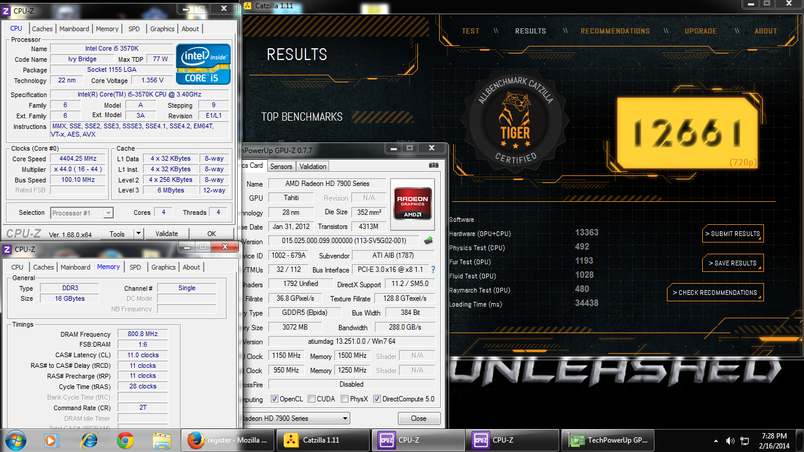Viewport: 804px width, 452px height.
Task: Switch to the Sensors tab in GPU-Z
Action: (x=281, y=167)
